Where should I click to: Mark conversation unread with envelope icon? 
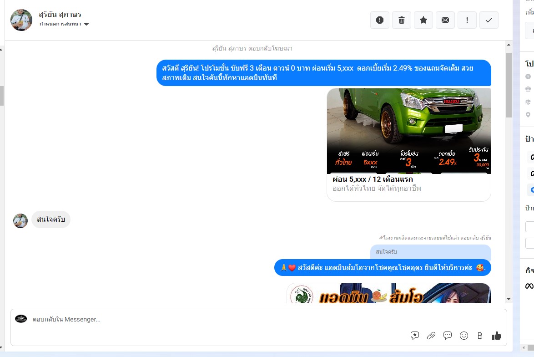tap(445, 20)
